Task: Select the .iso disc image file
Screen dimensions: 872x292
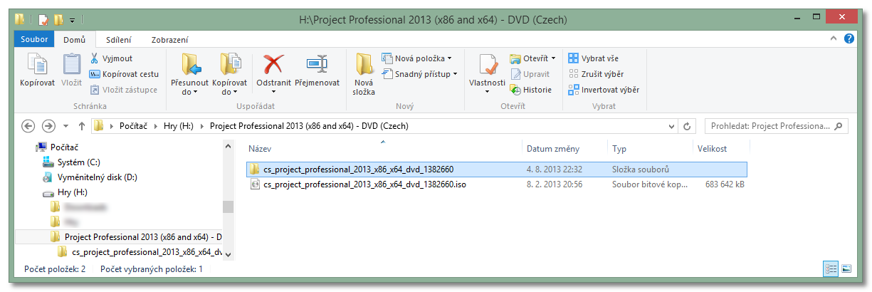Action: [x=364, y=184]
